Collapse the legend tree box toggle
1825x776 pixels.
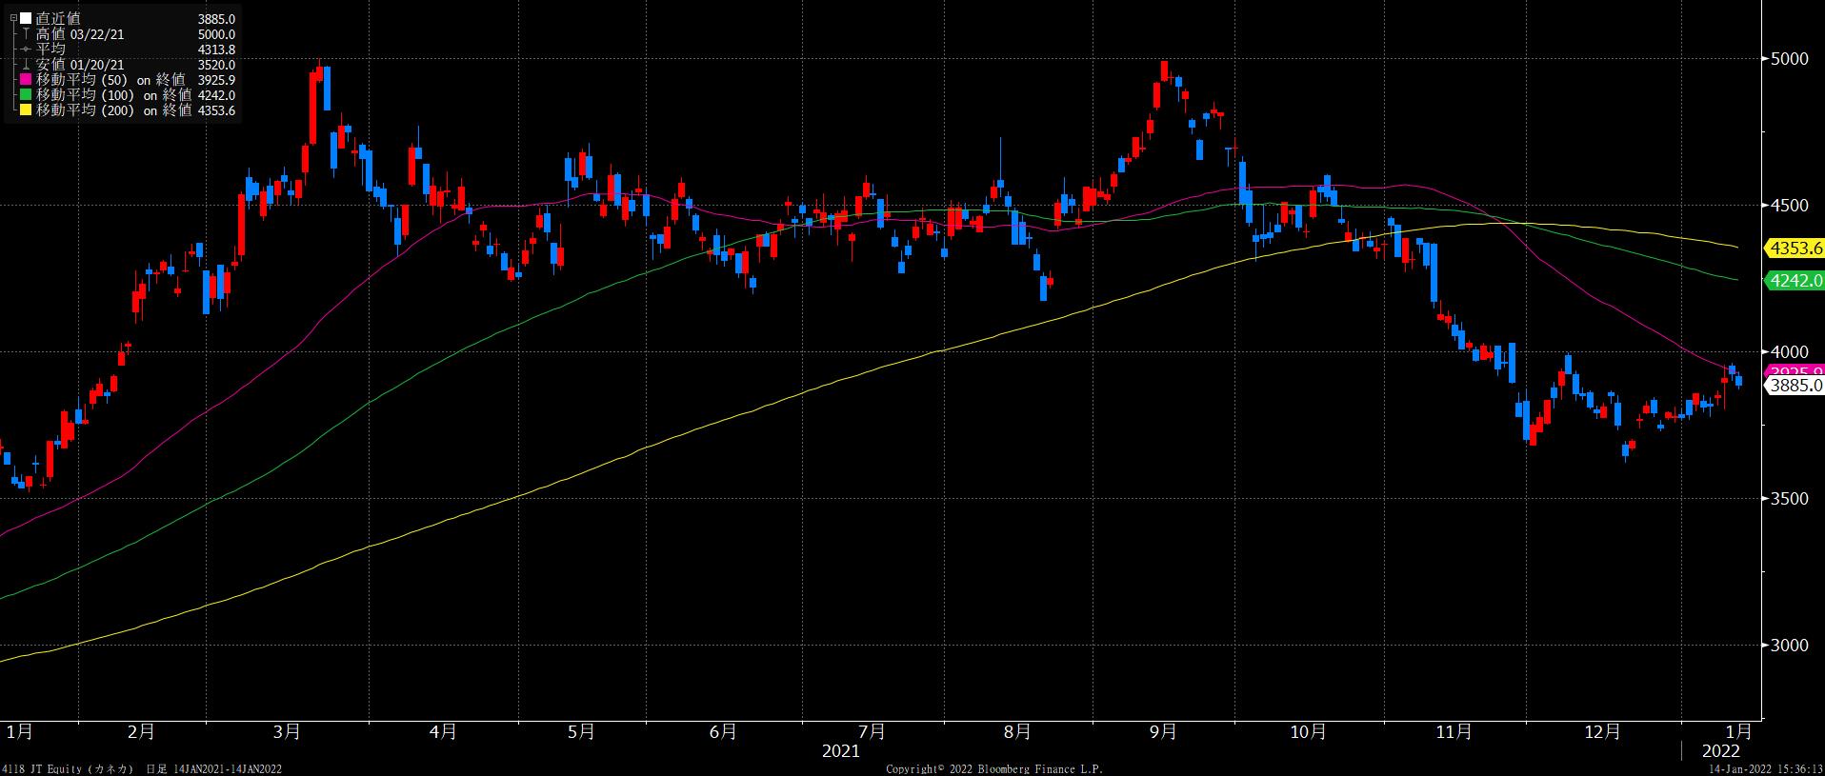tap(12, 19)
